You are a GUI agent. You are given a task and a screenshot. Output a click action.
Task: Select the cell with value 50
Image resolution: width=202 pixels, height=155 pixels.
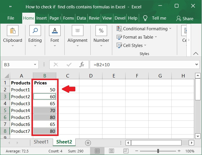[x=44, y=90]
